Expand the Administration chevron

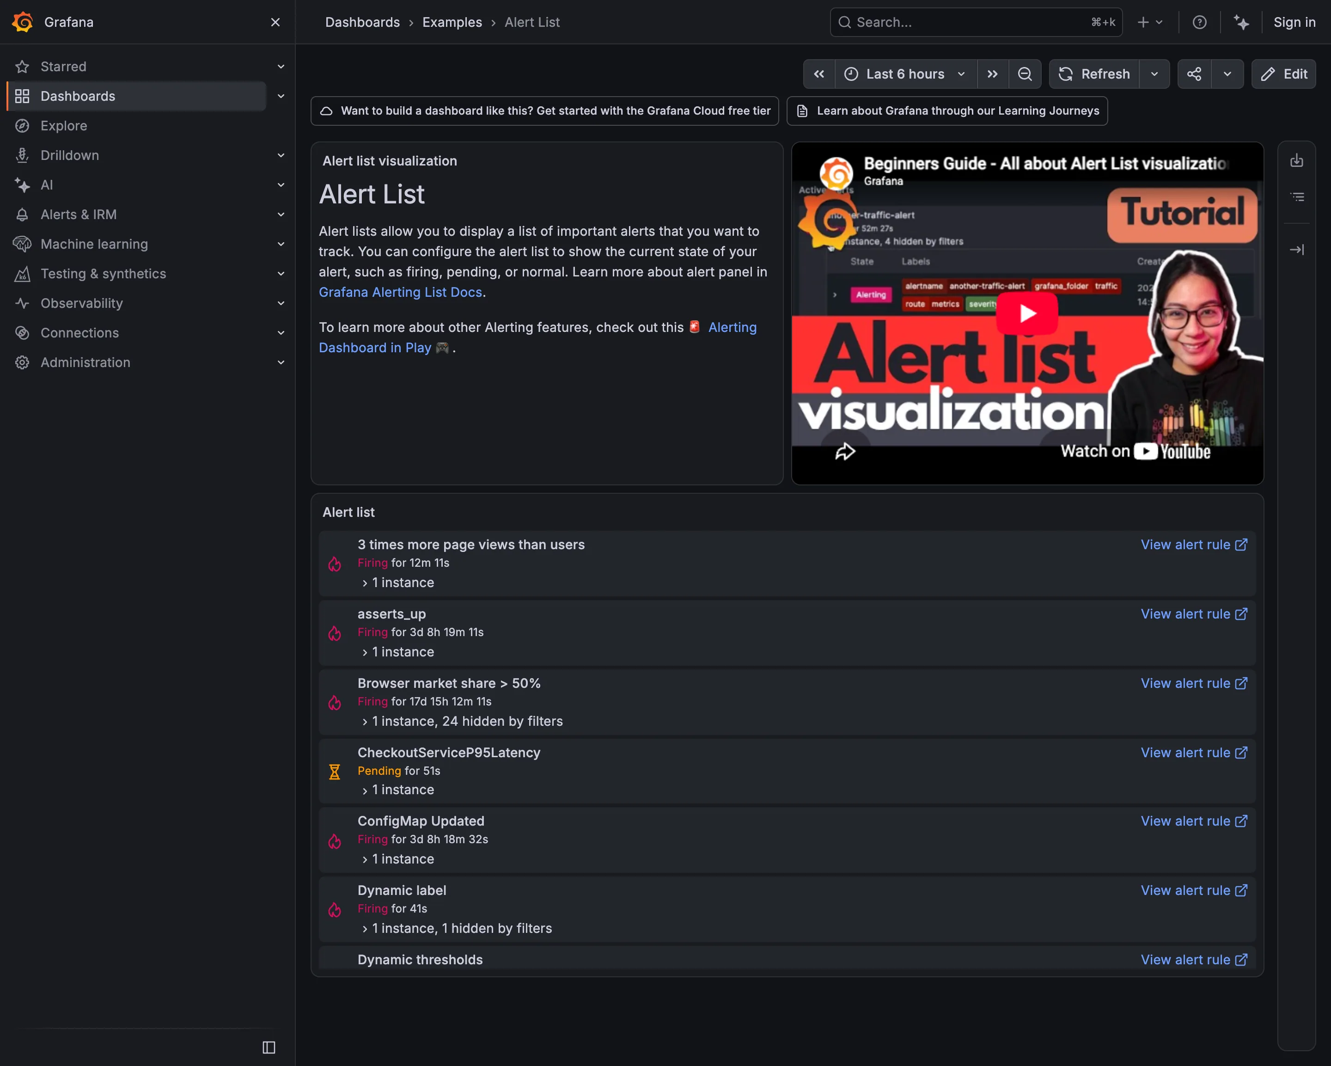[x=281, y=362]
